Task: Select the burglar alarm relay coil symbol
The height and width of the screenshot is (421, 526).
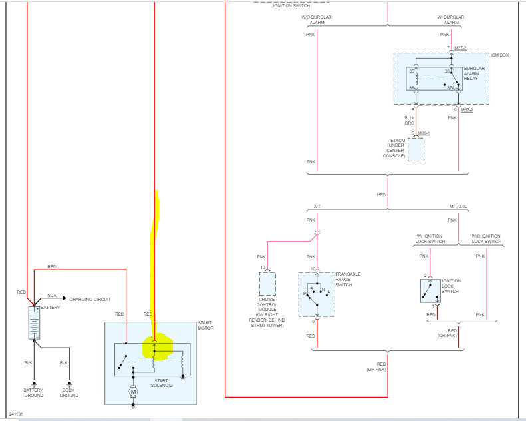Action: pyautogui.click(x=416, y=79)
